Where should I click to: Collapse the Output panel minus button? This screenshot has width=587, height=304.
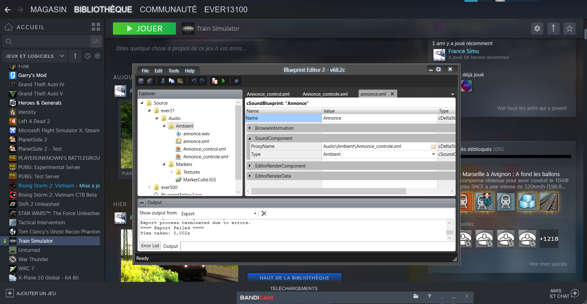[x=142, y=203]
